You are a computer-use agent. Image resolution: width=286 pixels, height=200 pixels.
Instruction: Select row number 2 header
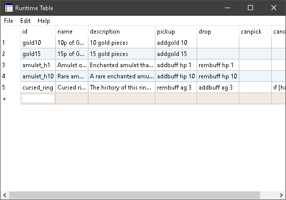click(10, 54)
